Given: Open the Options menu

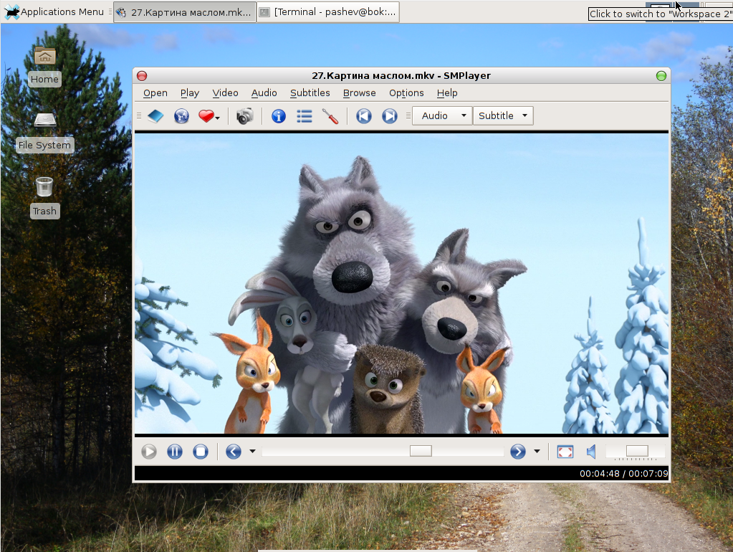Looking at the screenshot, I should click(x=406, y=92).
